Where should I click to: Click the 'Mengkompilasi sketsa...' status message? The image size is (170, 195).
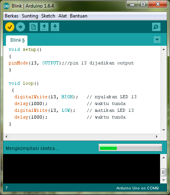tap(32, 148)
